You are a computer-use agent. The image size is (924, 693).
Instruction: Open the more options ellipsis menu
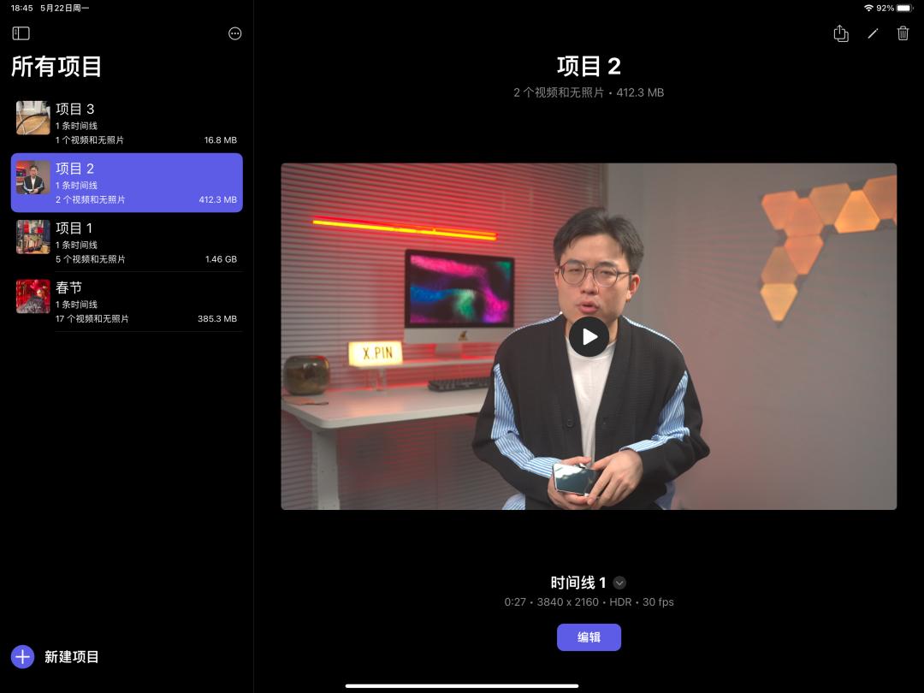tap(234, 33)
